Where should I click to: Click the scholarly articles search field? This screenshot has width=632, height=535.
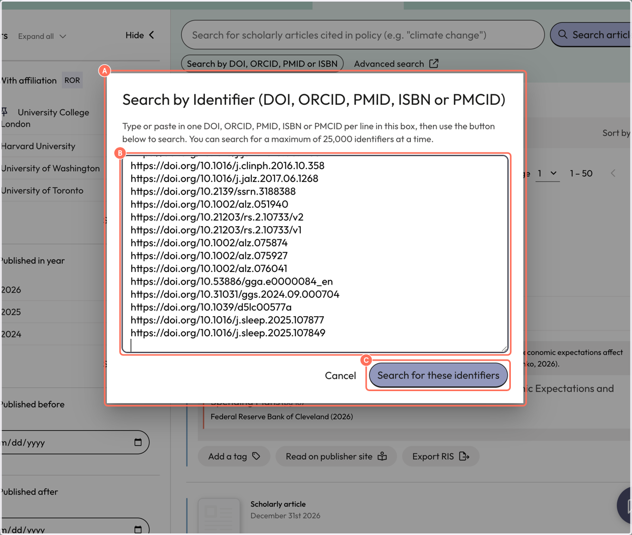pyautogui.click(x=362, y=35)
